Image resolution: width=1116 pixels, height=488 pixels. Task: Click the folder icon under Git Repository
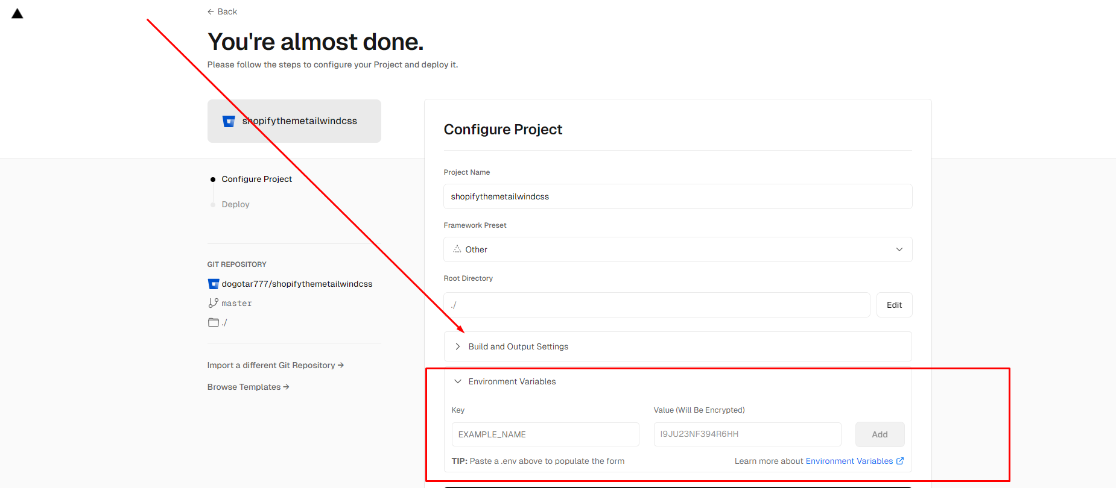click(x=214, y=322)
